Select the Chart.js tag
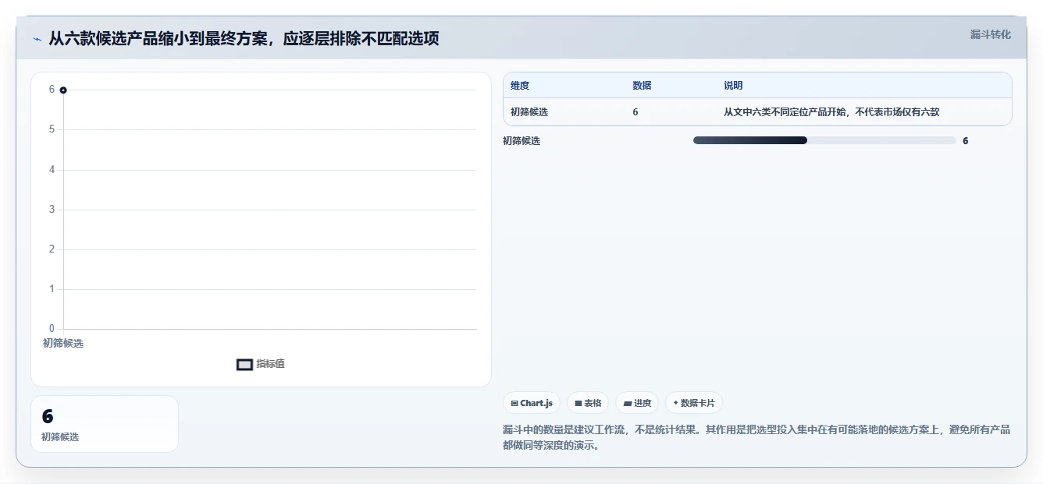Viewport: 1043px width, 484px height. pos(532,403)
